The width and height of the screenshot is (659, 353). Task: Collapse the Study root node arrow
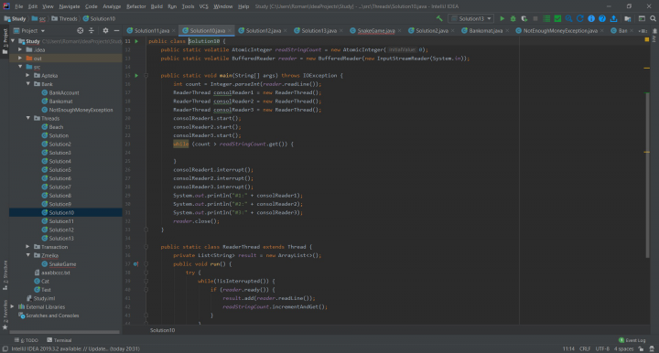[13, 41]
